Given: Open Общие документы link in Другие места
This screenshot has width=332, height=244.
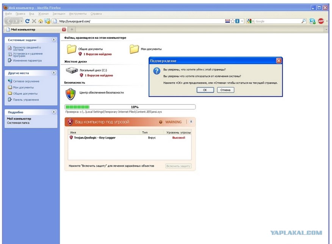Looking at the screenshot, I should [25, 93].
